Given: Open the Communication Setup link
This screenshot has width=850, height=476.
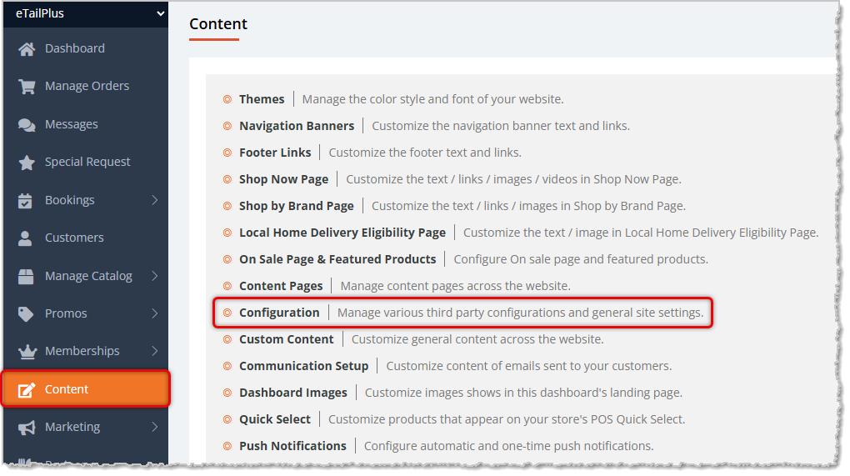Looking at the screenshot, I should (303, 366).
